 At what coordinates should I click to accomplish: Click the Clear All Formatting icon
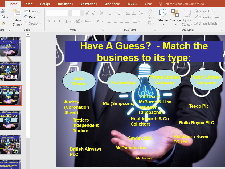[101, 13]
